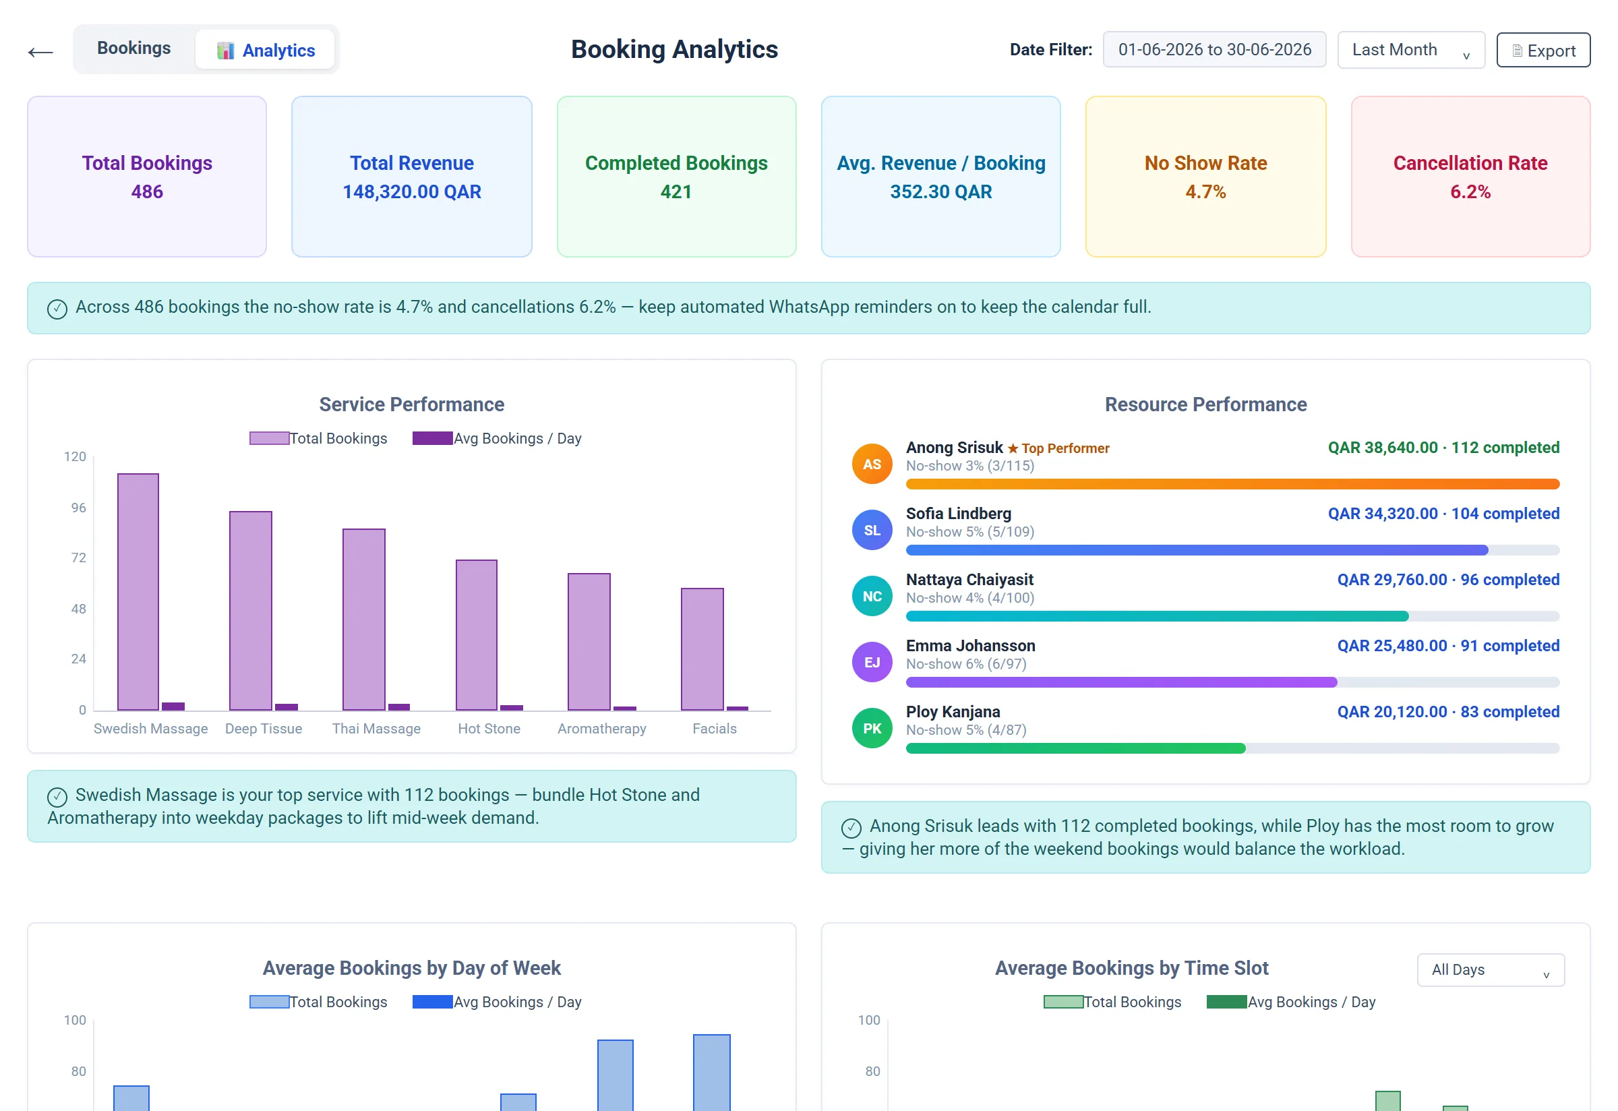This screenshot has width=1618, height=1111.
Task: Click "QAR 34,320.00 · 104 completed" text
Action: click(x=1443, y=514)
